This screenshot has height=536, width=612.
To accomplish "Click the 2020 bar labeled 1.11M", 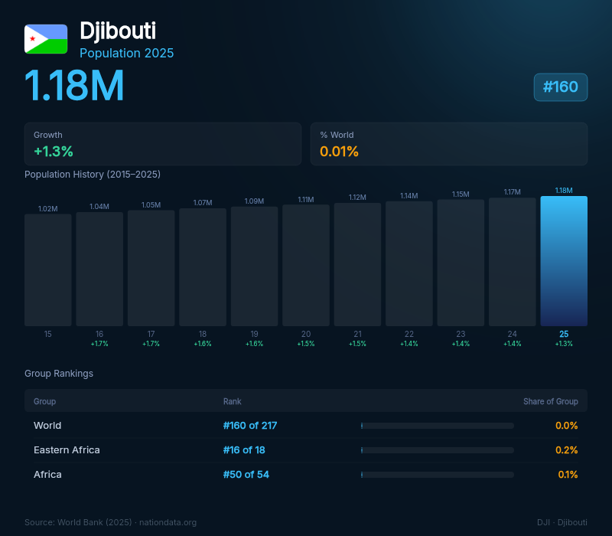I will point(306,266).
